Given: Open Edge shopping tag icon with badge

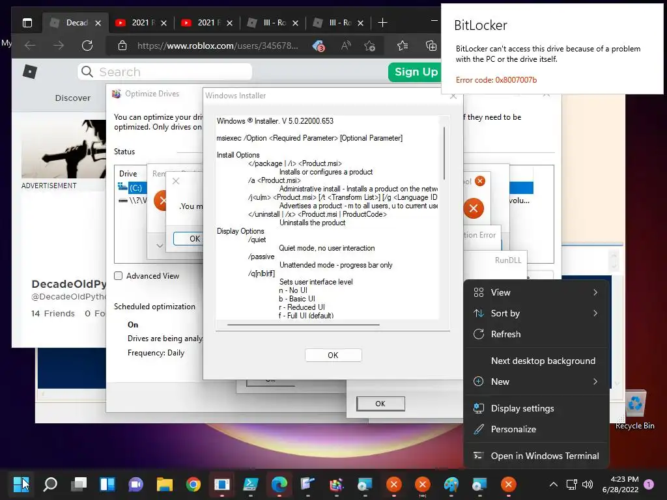Looking at the screenshot, I should tap(319, 46).
